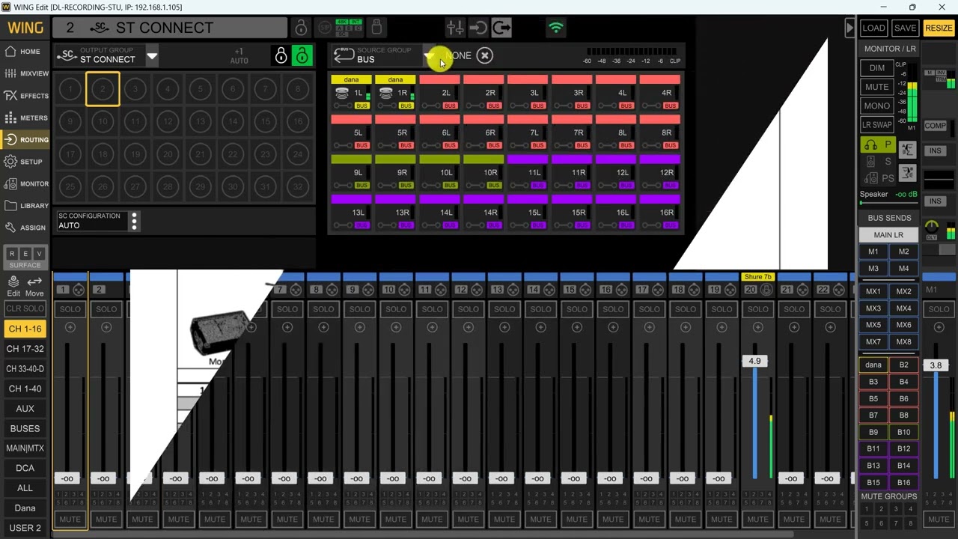This screenshot has width=958, height=539.
Task: Select the MAIN LR bus send
Action: (x=888, y=235)
